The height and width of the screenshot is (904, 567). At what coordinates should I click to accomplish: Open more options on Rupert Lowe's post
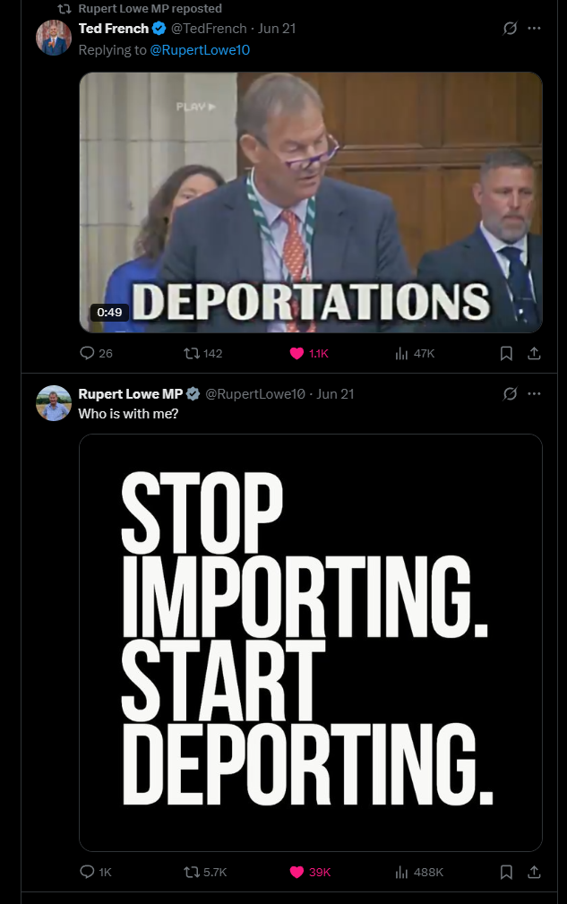(x=534, y=394)
